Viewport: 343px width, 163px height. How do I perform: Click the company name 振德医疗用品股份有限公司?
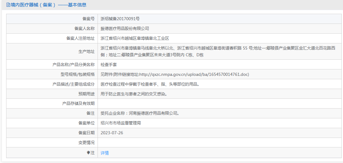pyautogui.click(x=125, y=28)
